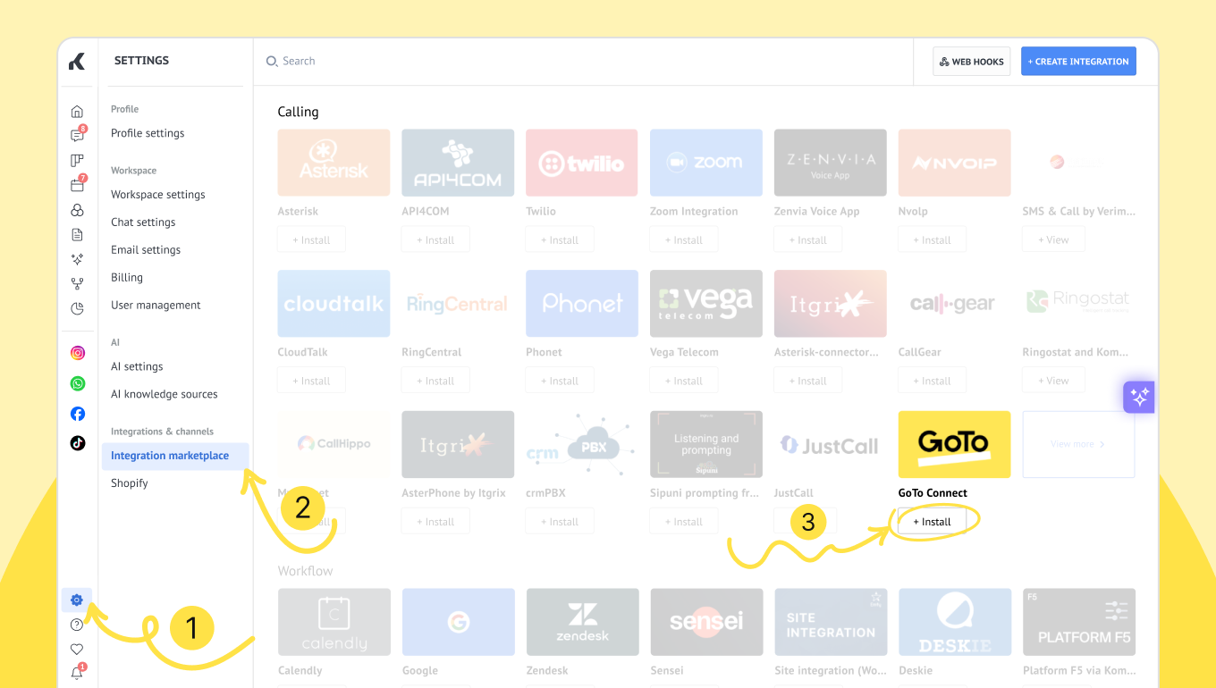
Task: Open Email settings
Action: tap(146, 250)
